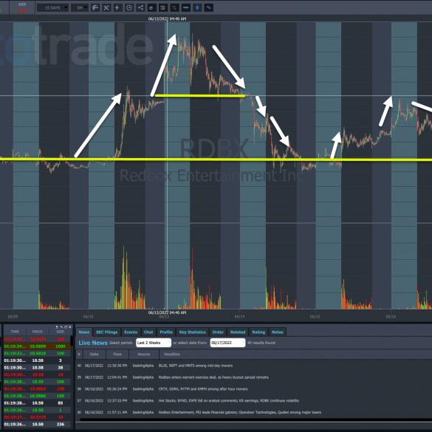The width and height of the screenshot is (432, 432).
Task: Select the 10.5725 trade row
Action: click(37, 417)
